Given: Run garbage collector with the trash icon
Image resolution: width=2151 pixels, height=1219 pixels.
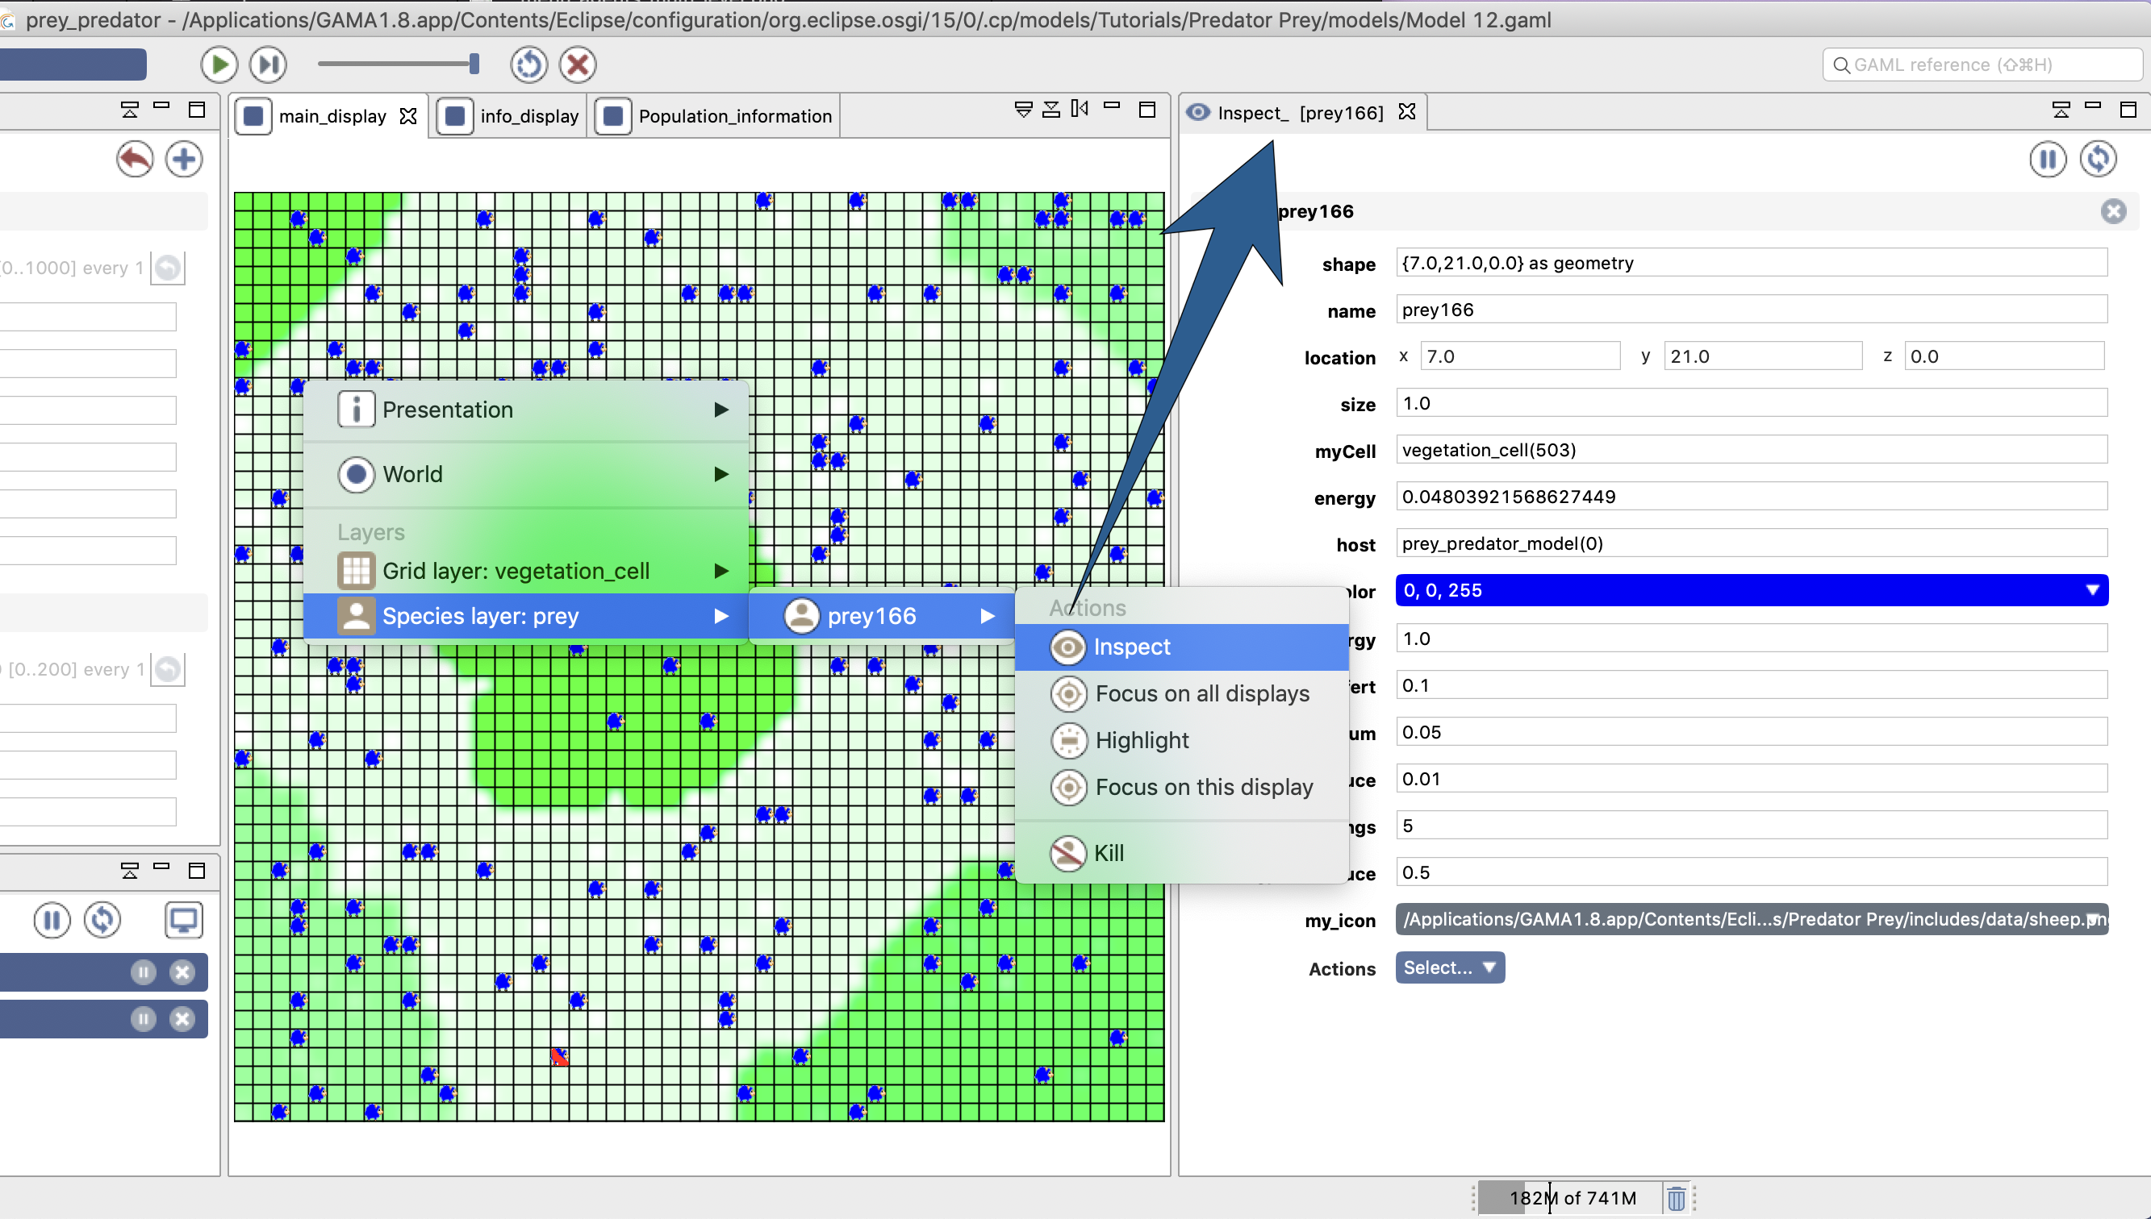Looking at the screenshot, I should point(1676,1198).
